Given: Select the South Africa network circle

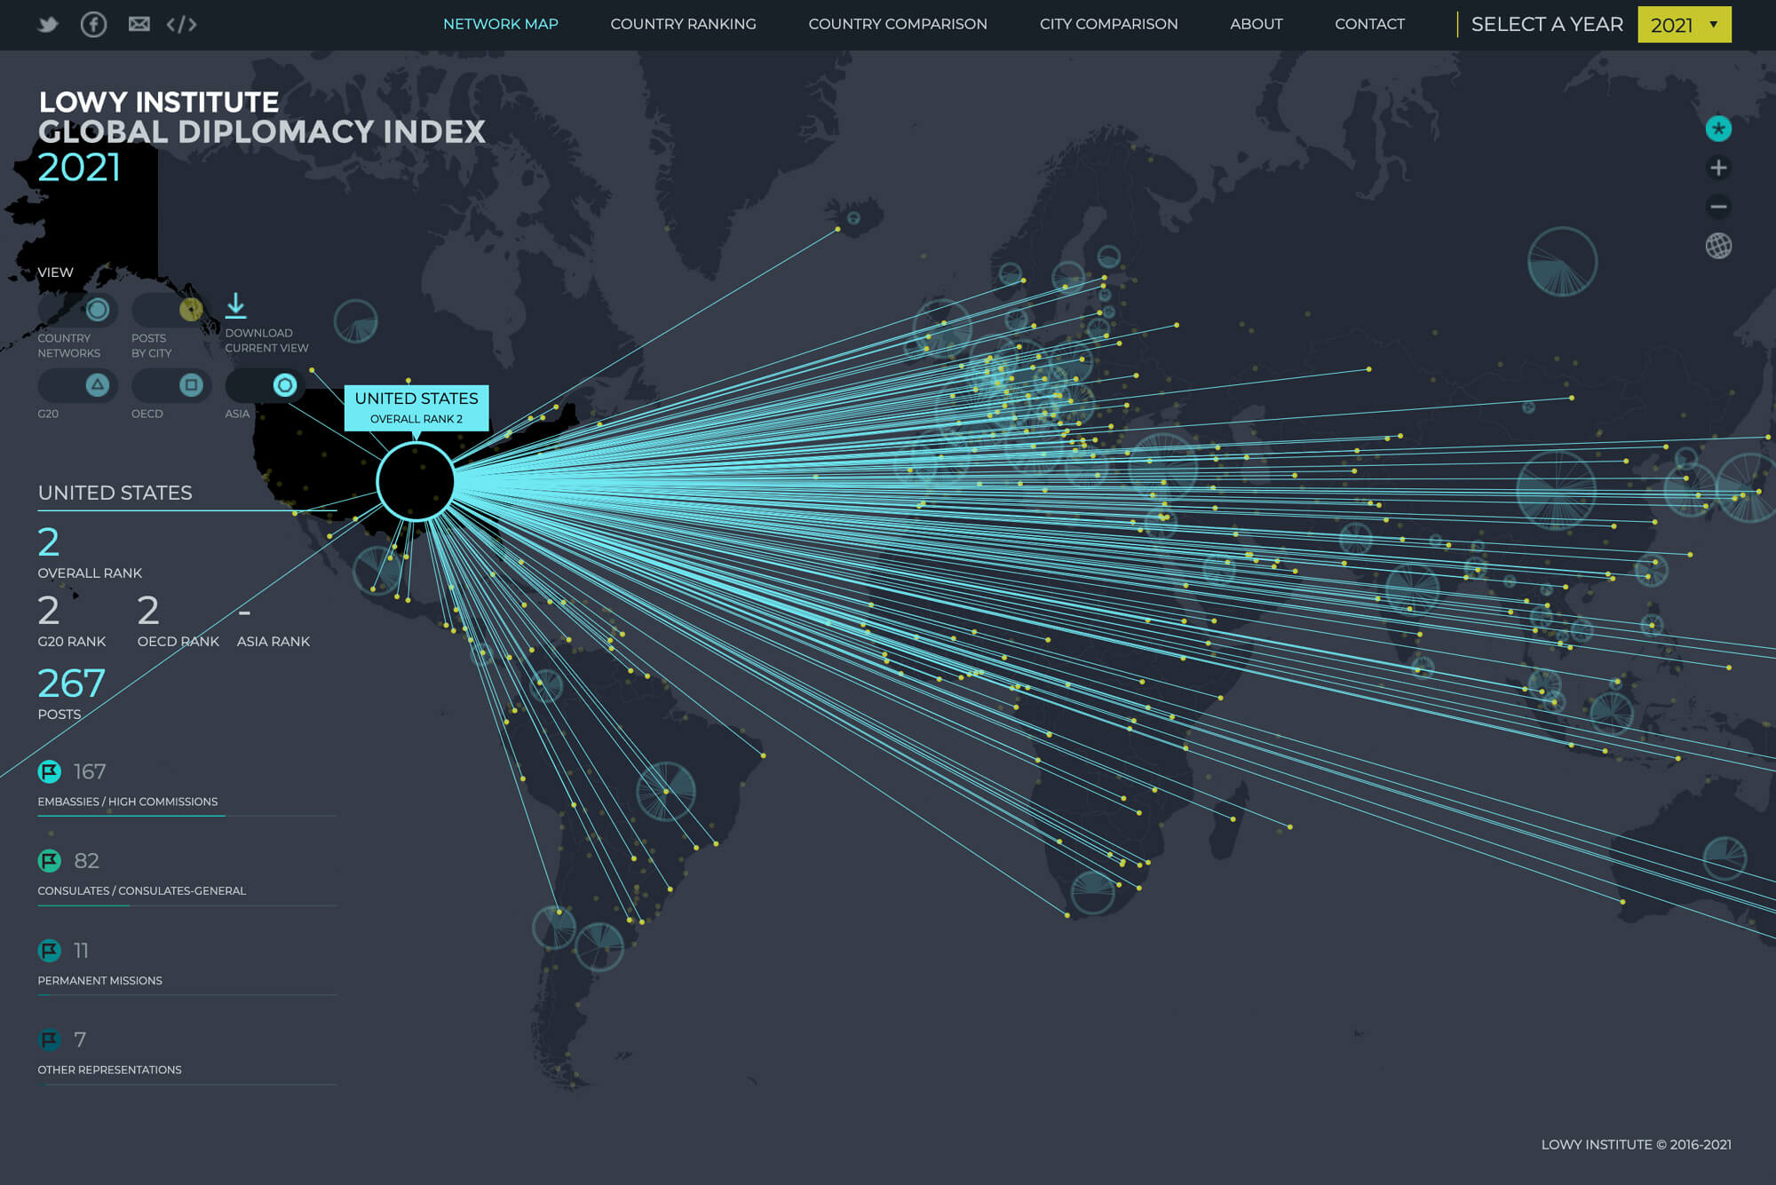Looking at the screenshot, I should coord(1092,891).
